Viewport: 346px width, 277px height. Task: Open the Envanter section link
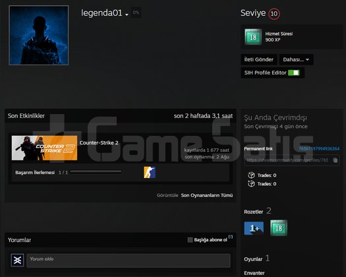point(254,273)
